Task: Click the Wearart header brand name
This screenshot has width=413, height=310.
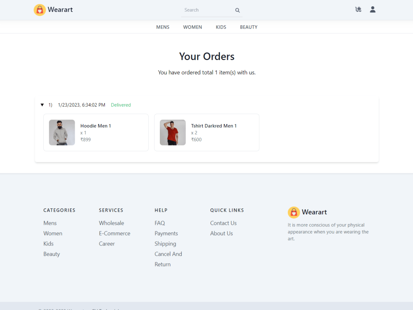Action: click(60, 10)
